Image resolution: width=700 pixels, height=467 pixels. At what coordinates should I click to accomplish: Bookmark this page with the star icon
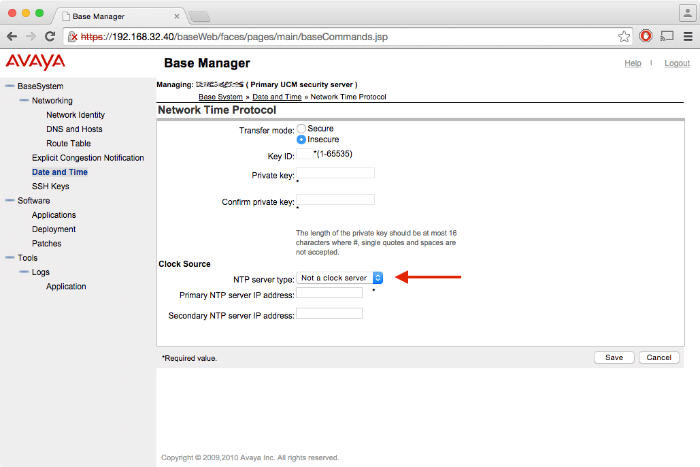point(624,37)
